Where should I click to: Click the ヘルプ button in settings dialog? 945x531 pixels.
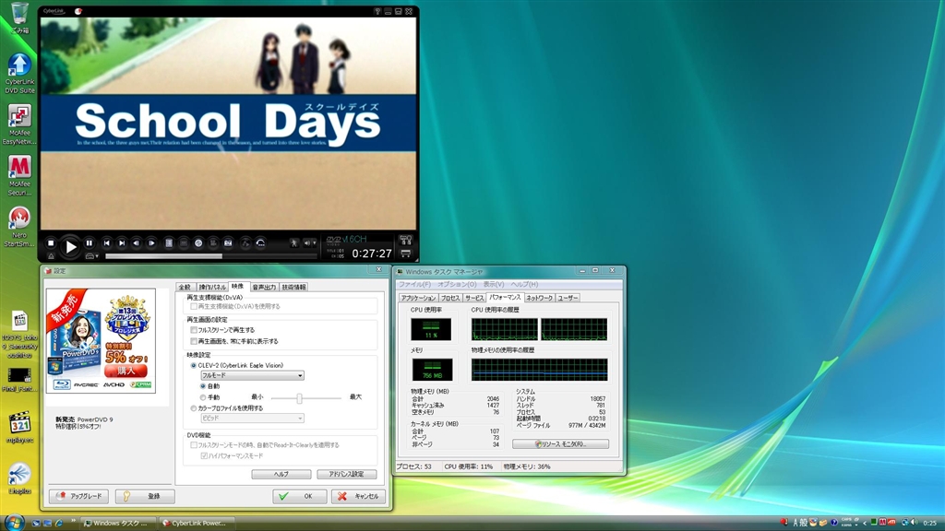tap(281, 475)
